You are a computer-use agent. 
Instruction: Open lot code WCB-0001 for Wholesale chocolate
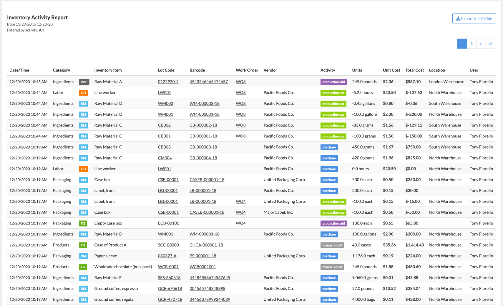[x=168, y=267]
